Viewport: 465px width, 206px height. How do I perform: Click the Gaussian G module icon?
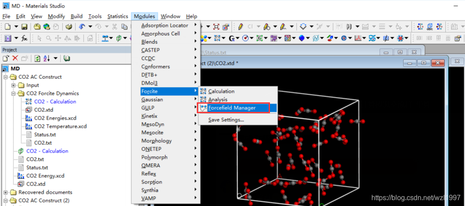click(x=231, y=38)
